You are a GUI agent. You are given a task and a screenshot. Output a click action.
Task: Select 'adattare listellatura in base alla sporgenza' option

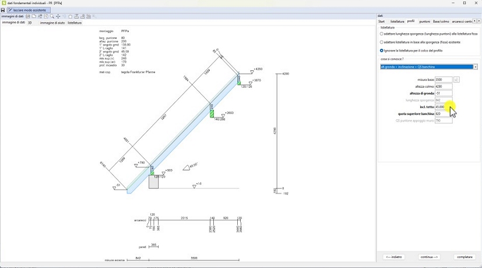(382, 42)
